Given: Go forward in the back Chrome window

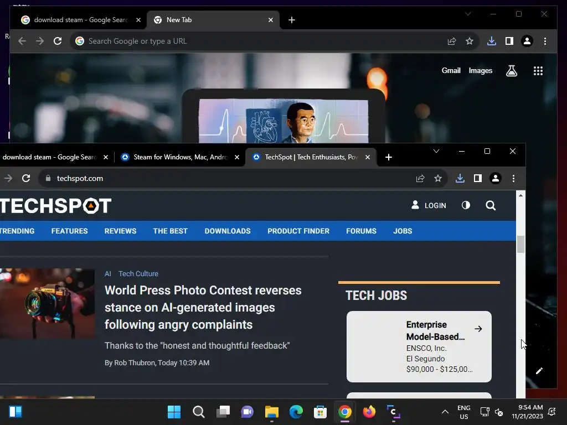Looking at the screenshot, I should 40,41.
